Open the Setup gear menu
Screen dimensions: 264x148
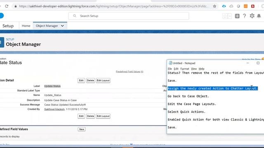pyautogui.click(x=252, y=16)
